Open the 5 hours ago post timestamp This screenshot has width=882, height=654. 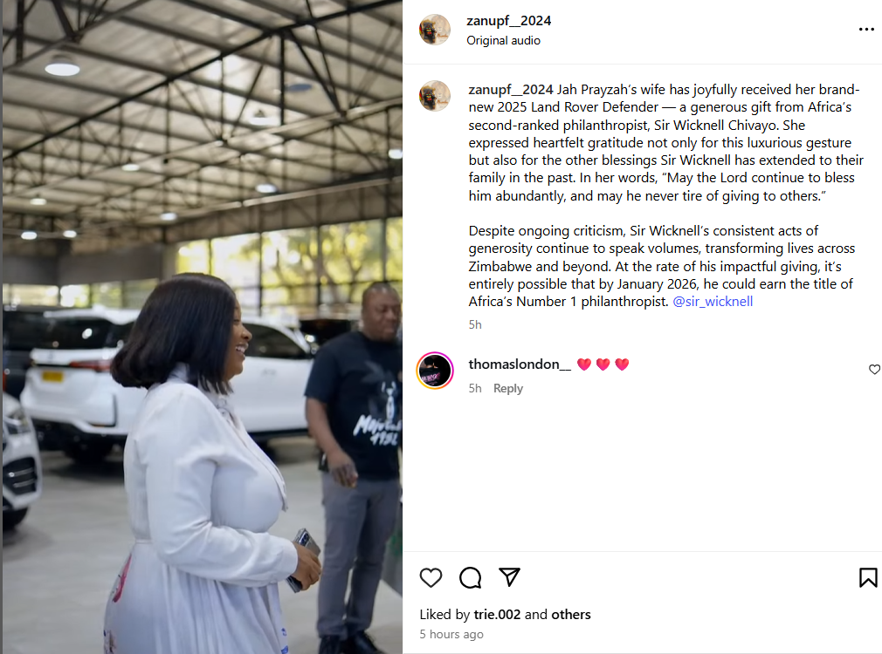[x=451, y=634]
